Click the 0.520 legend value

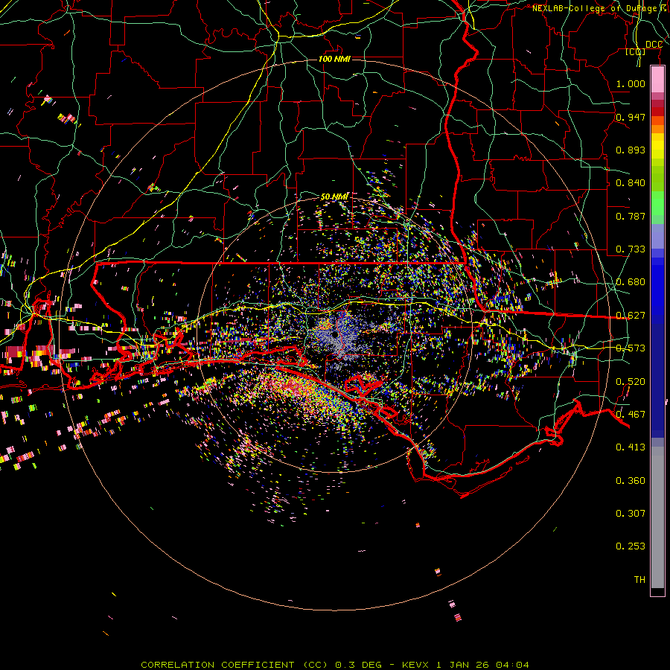pyautogui.click(x=631, y=382)
